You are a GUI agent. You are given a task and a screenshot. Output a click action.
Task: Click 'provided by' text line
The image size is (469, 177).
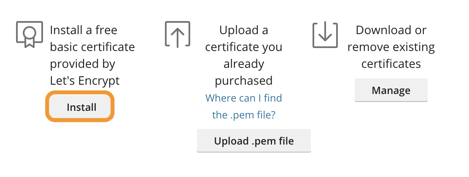coord(83,64)
